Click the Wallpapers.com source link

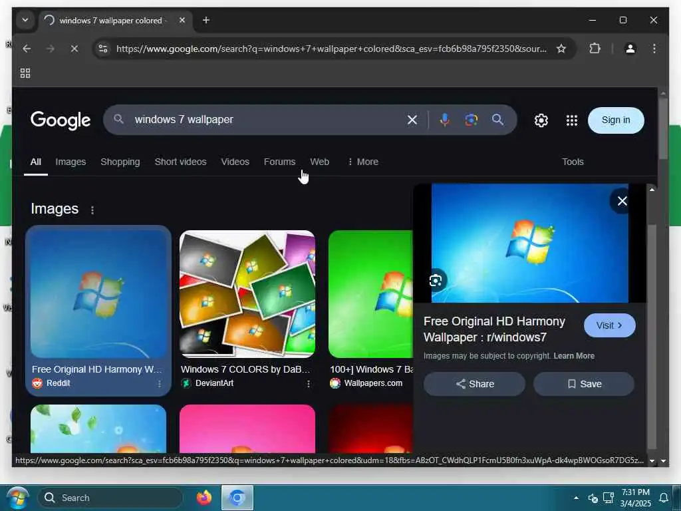[x=366, y=383]
